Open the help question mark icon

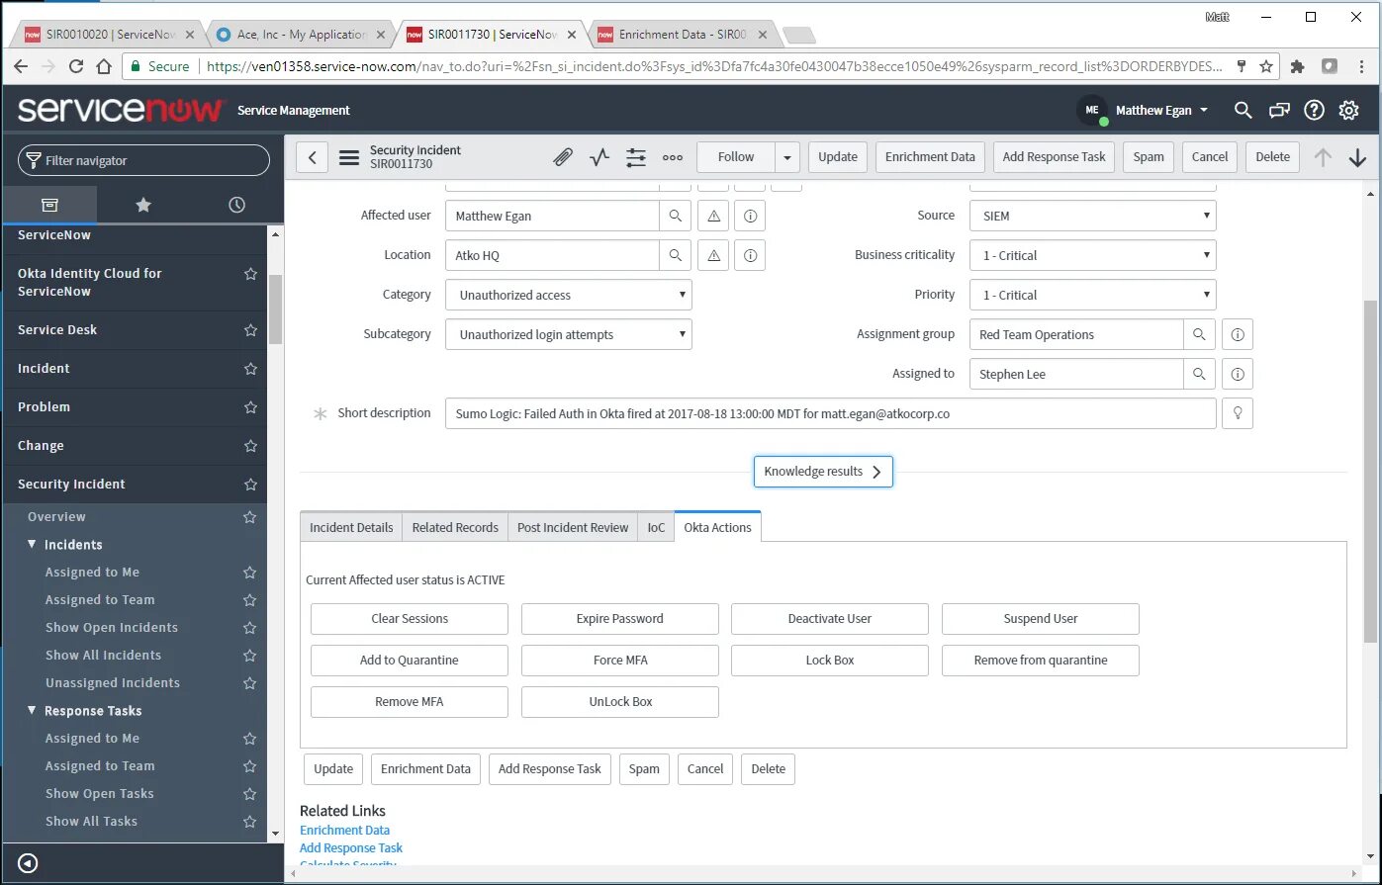pyautogui.click(x=1314, y=110)
